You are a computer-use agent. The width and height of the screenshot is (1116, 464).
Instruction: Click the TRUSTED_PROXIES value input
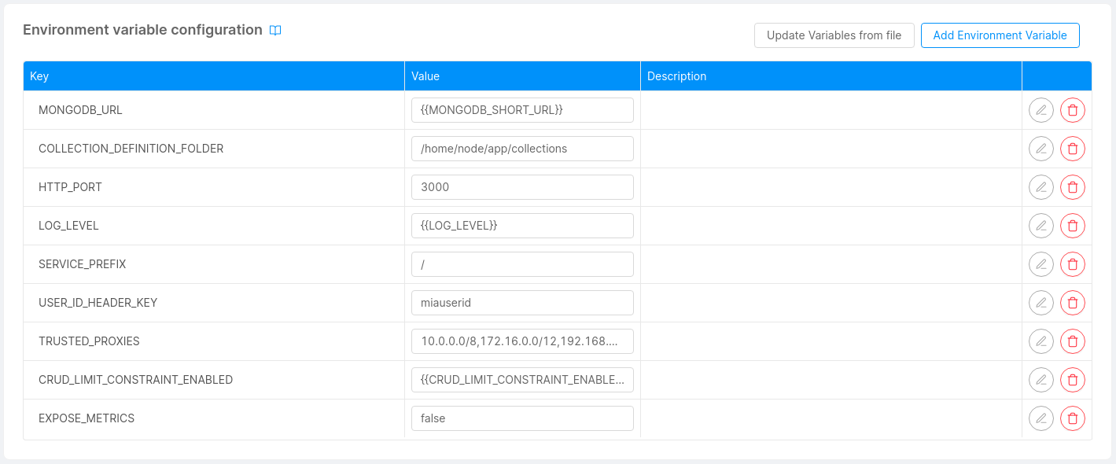pos(522,341)
